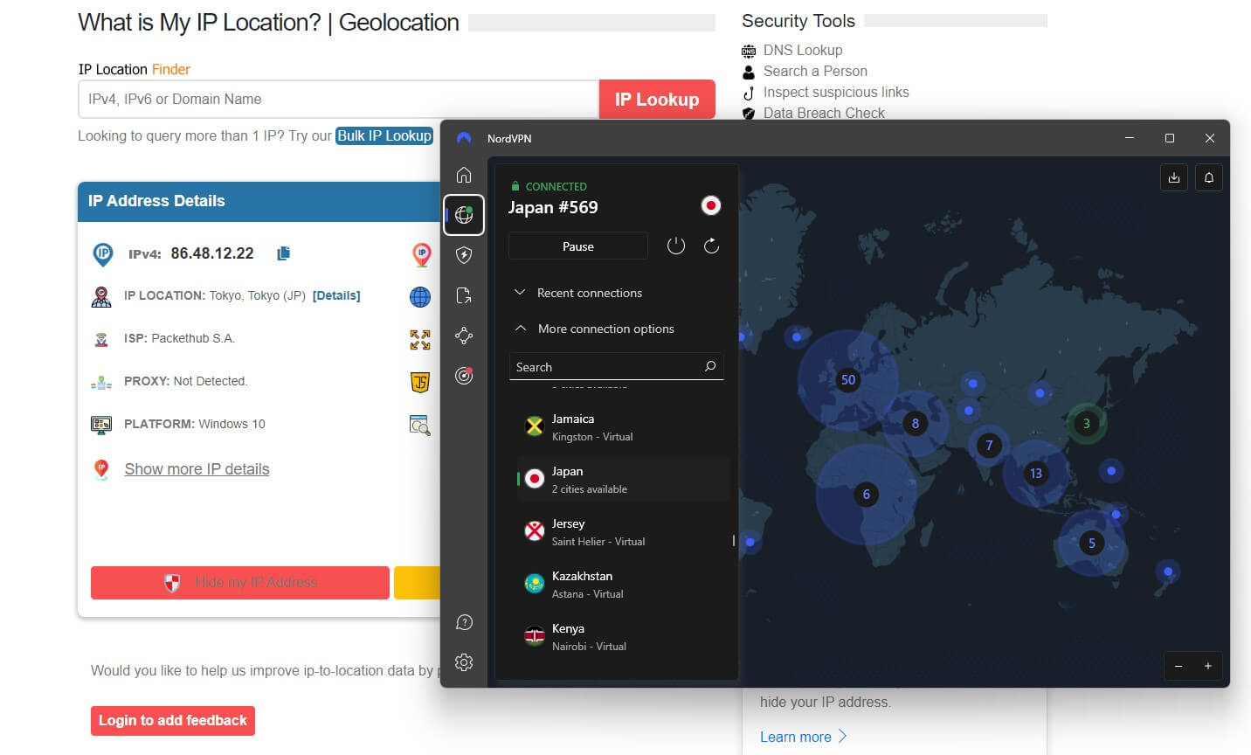Zoom out the map with minus button
This screenshot has width=1251, height=755.
tap(1178, 666)
